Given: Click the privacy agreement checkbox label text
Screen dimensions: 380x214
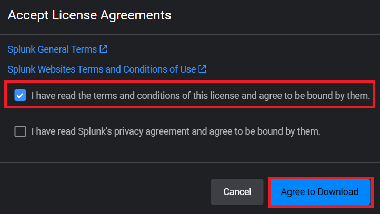Looking at the screenshot, I should [x=175, y=131].
